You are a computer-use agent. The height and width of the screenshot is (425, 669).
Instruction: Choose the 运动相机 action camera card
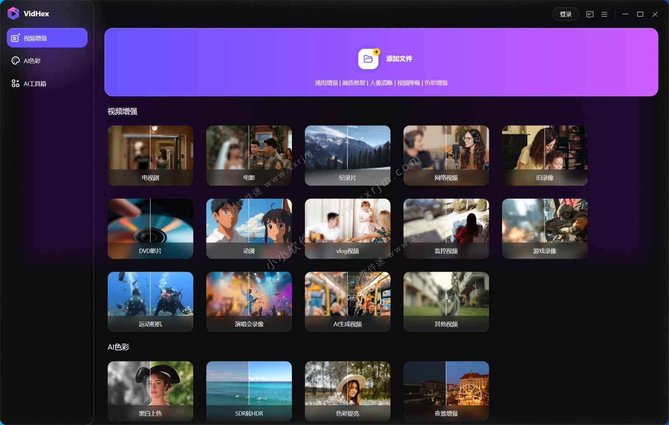click(x=151, y=302)
